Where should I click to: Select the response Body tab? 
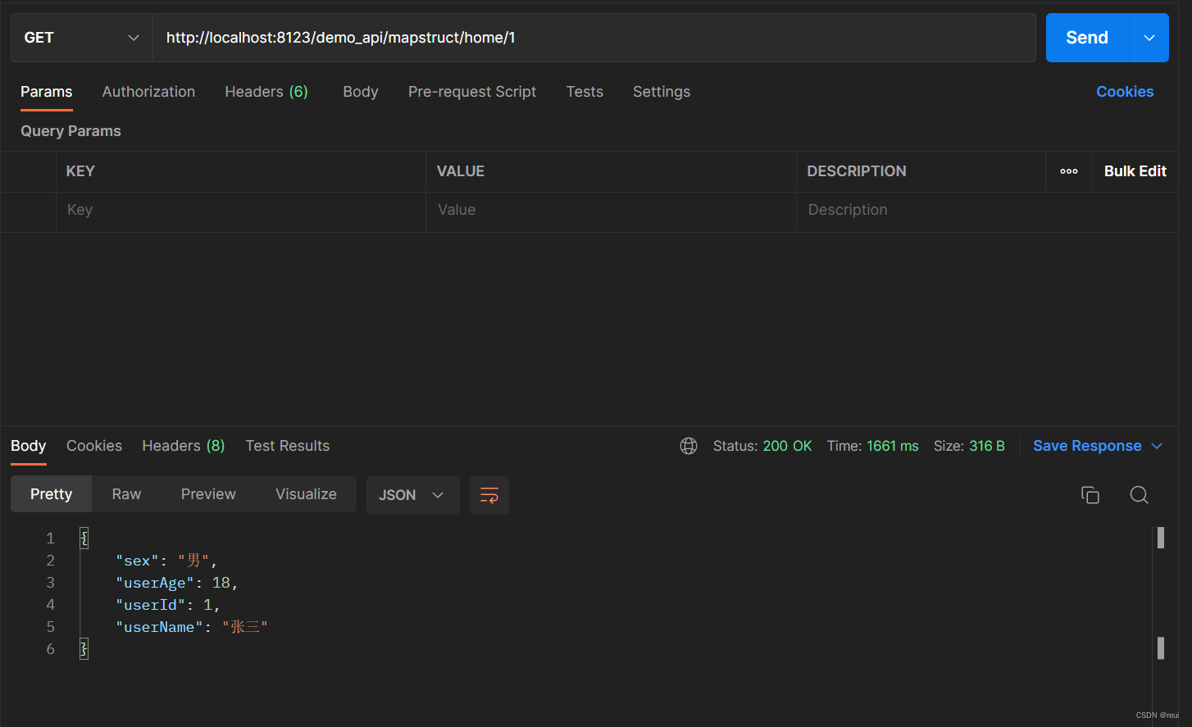tap(29, 446)
